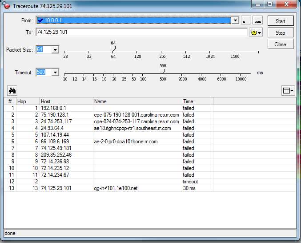Open the column chooser dropdown icon
The image size is (301, 243).
tap(288, 90)
